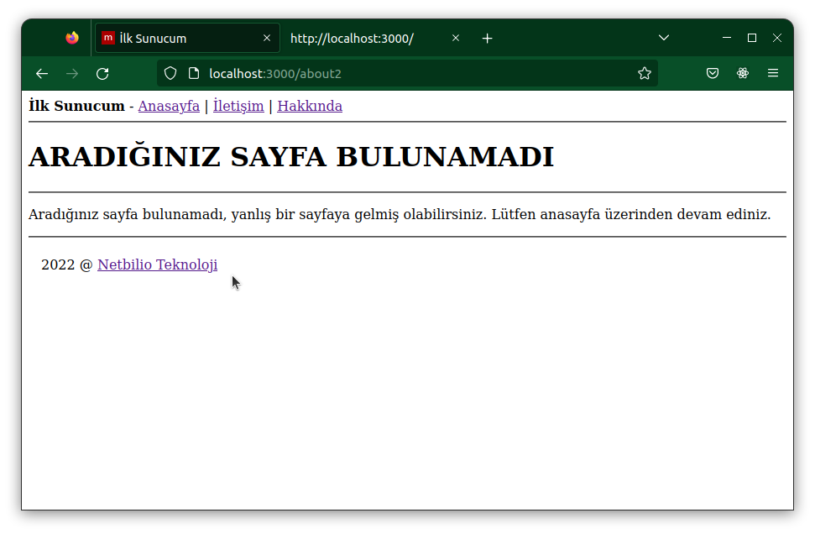Minimize the Firefox window

[727, 38]
